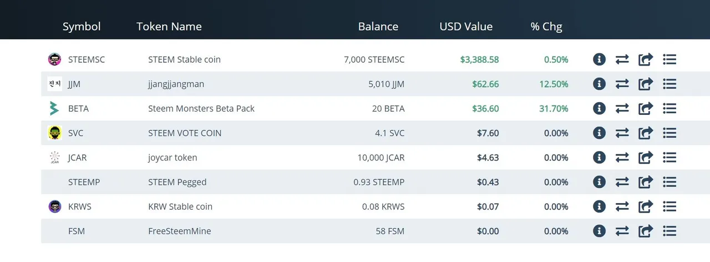710x262 pixels.
Task: Click trade arrows icon for STEEMP
Action: click(x=622, y=182)
